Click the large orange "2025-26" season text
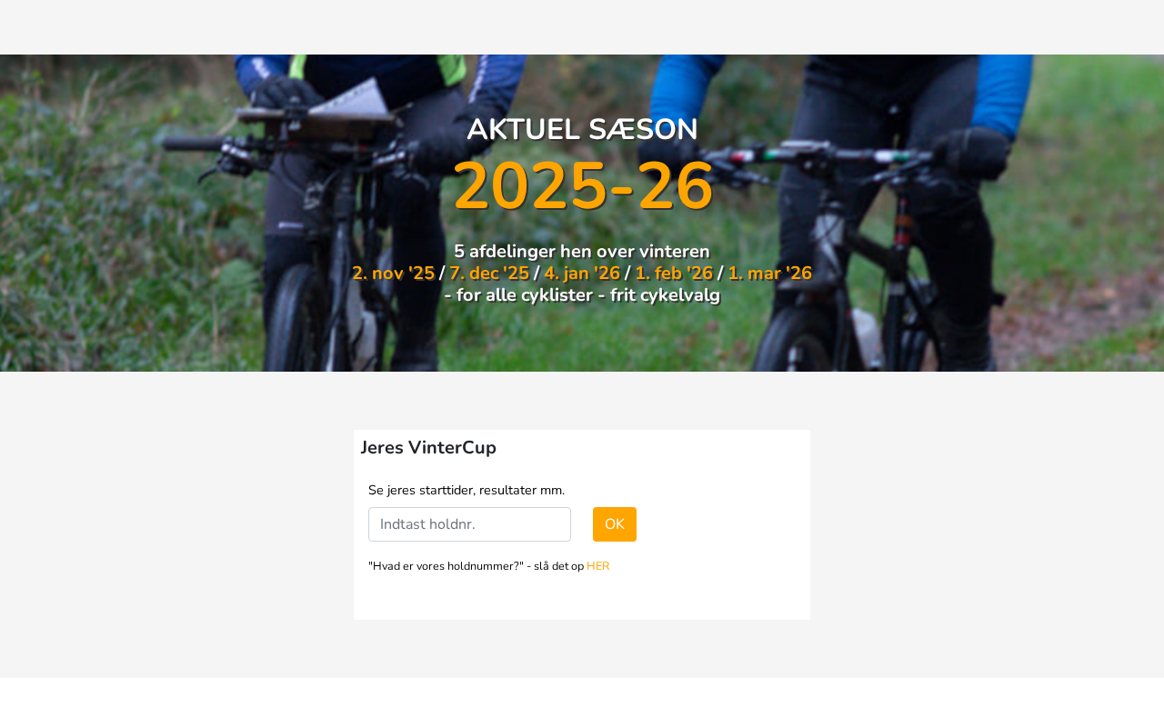Image resolution: width=1164 pixels, height=727 pixels. coord(582,186)
